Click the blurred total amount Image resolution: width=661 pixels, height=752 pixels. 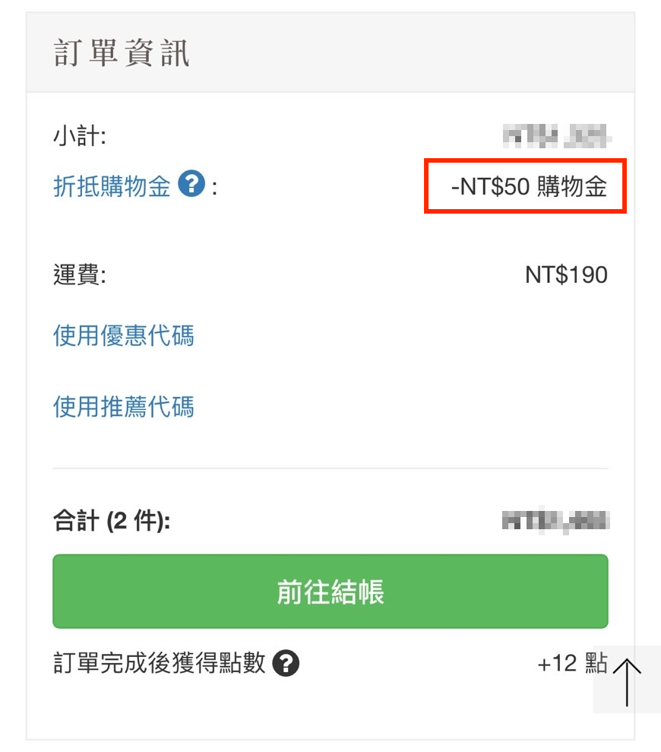click(x=556, y=522)
